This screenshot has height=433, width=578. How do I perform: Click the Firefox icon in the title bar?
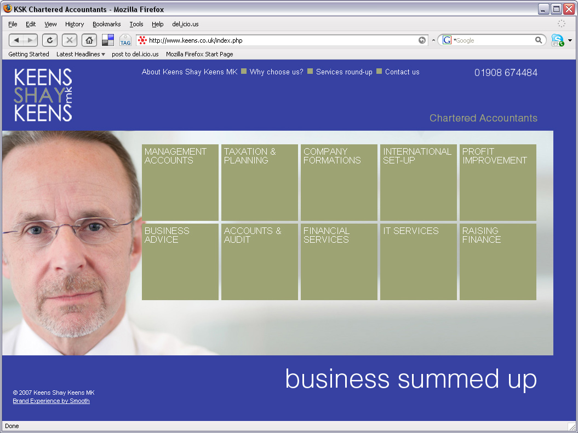[7, 8]
